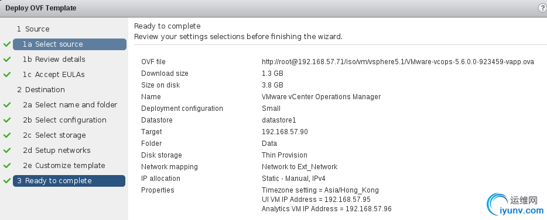
Task: Click green checkmark beside Review details
Action: click(x=6, y=60)
